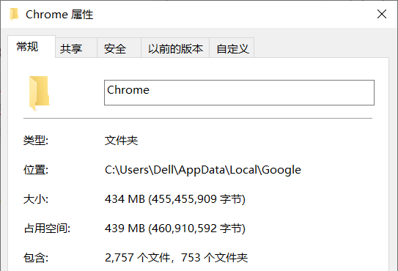Screen dimensions: 398x271
Task: Click the 439 MB disk usage value
Action: pos(175,228)
